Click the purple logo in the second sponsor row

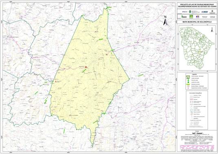point(198,17)
